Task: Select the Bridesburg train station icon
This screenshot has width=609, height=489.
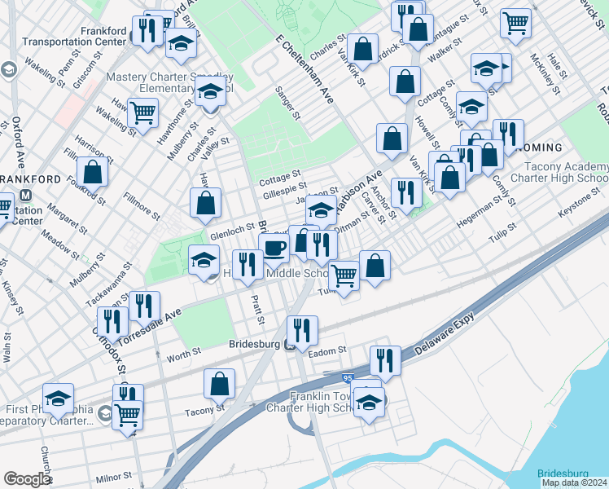Action: pos(290,345)
